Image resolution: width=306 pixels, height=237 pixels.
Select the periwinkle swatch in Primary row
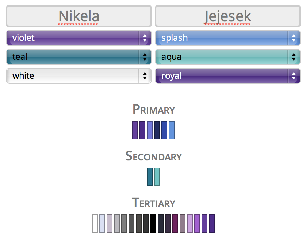click(150, 130)
